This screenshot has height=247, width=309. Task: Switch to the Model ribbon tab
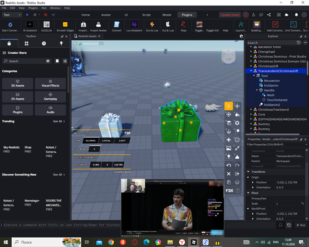pos(167,15)
